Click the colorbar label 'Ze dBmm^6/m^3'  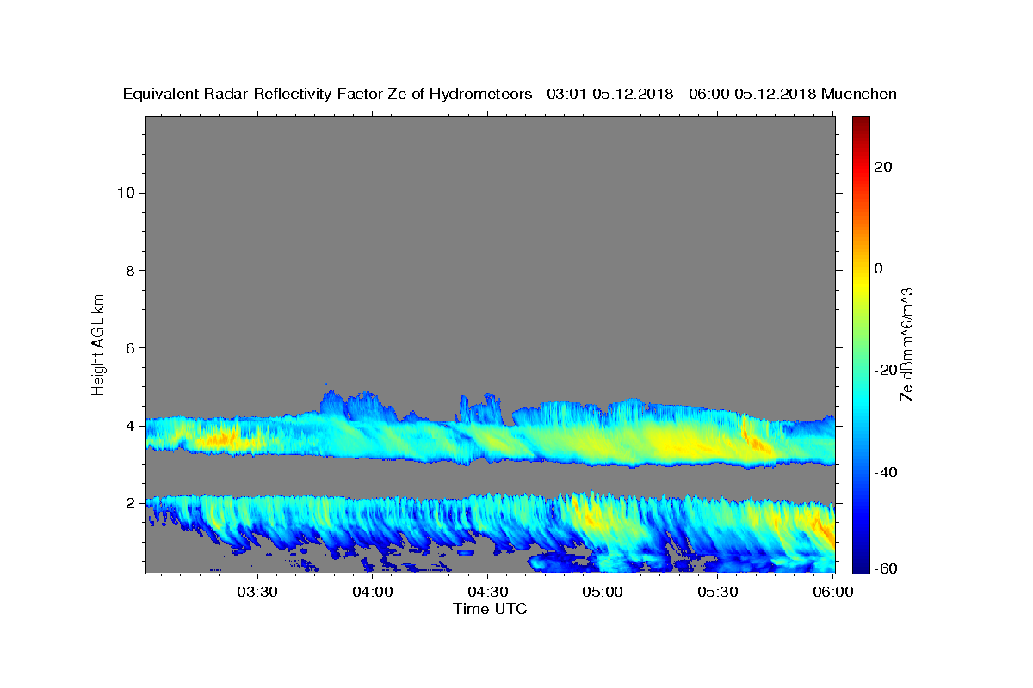pyautogui.click(x=906, y=344)
